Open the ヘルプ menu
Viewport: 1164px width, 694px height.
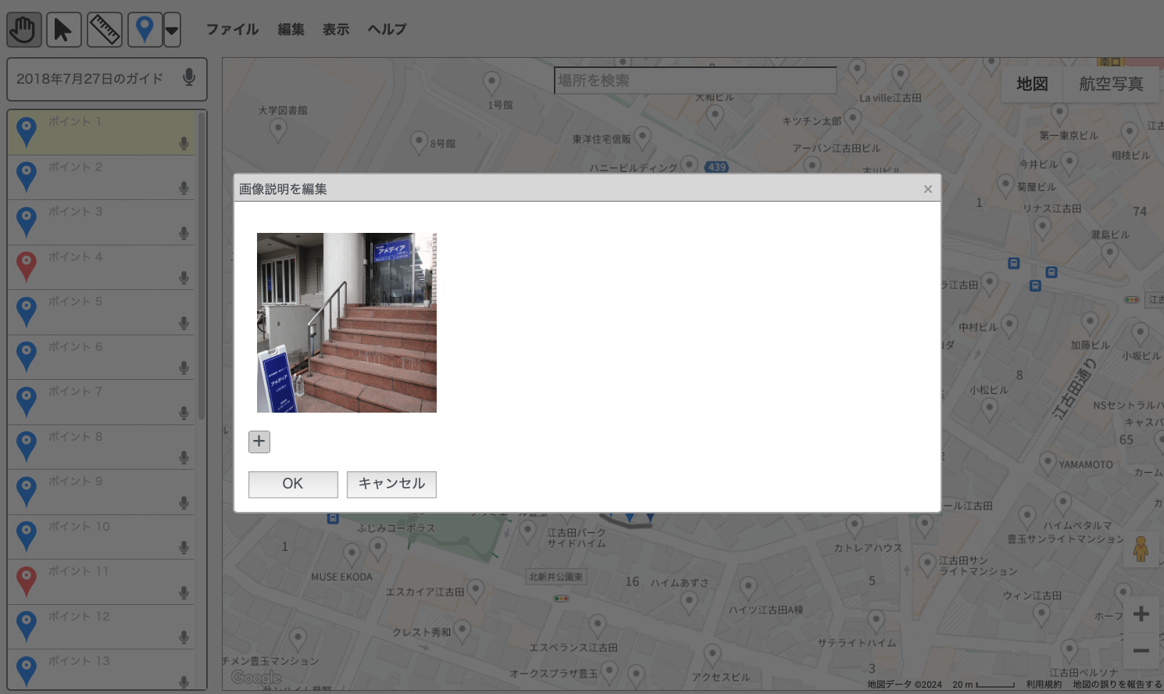(387, 30)
